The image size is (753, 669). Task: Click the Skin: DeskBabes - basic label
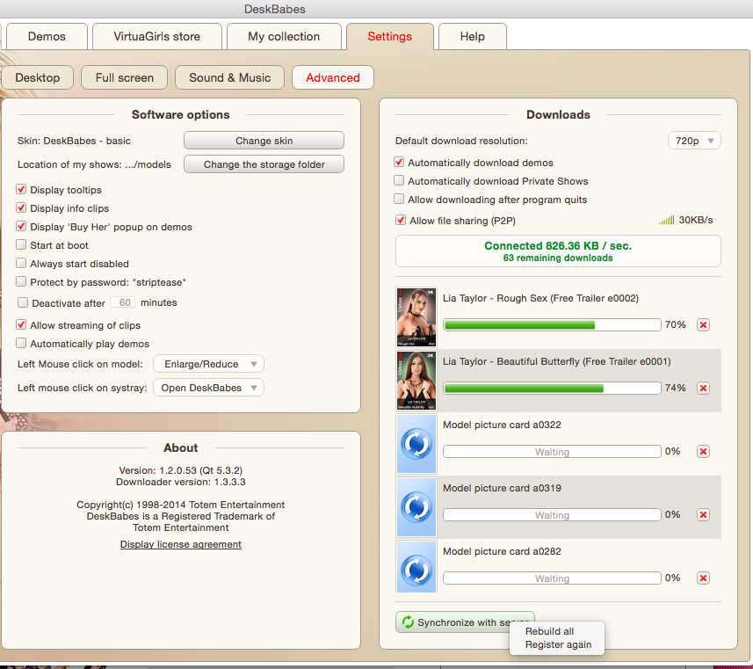click(x=74, y=141)
